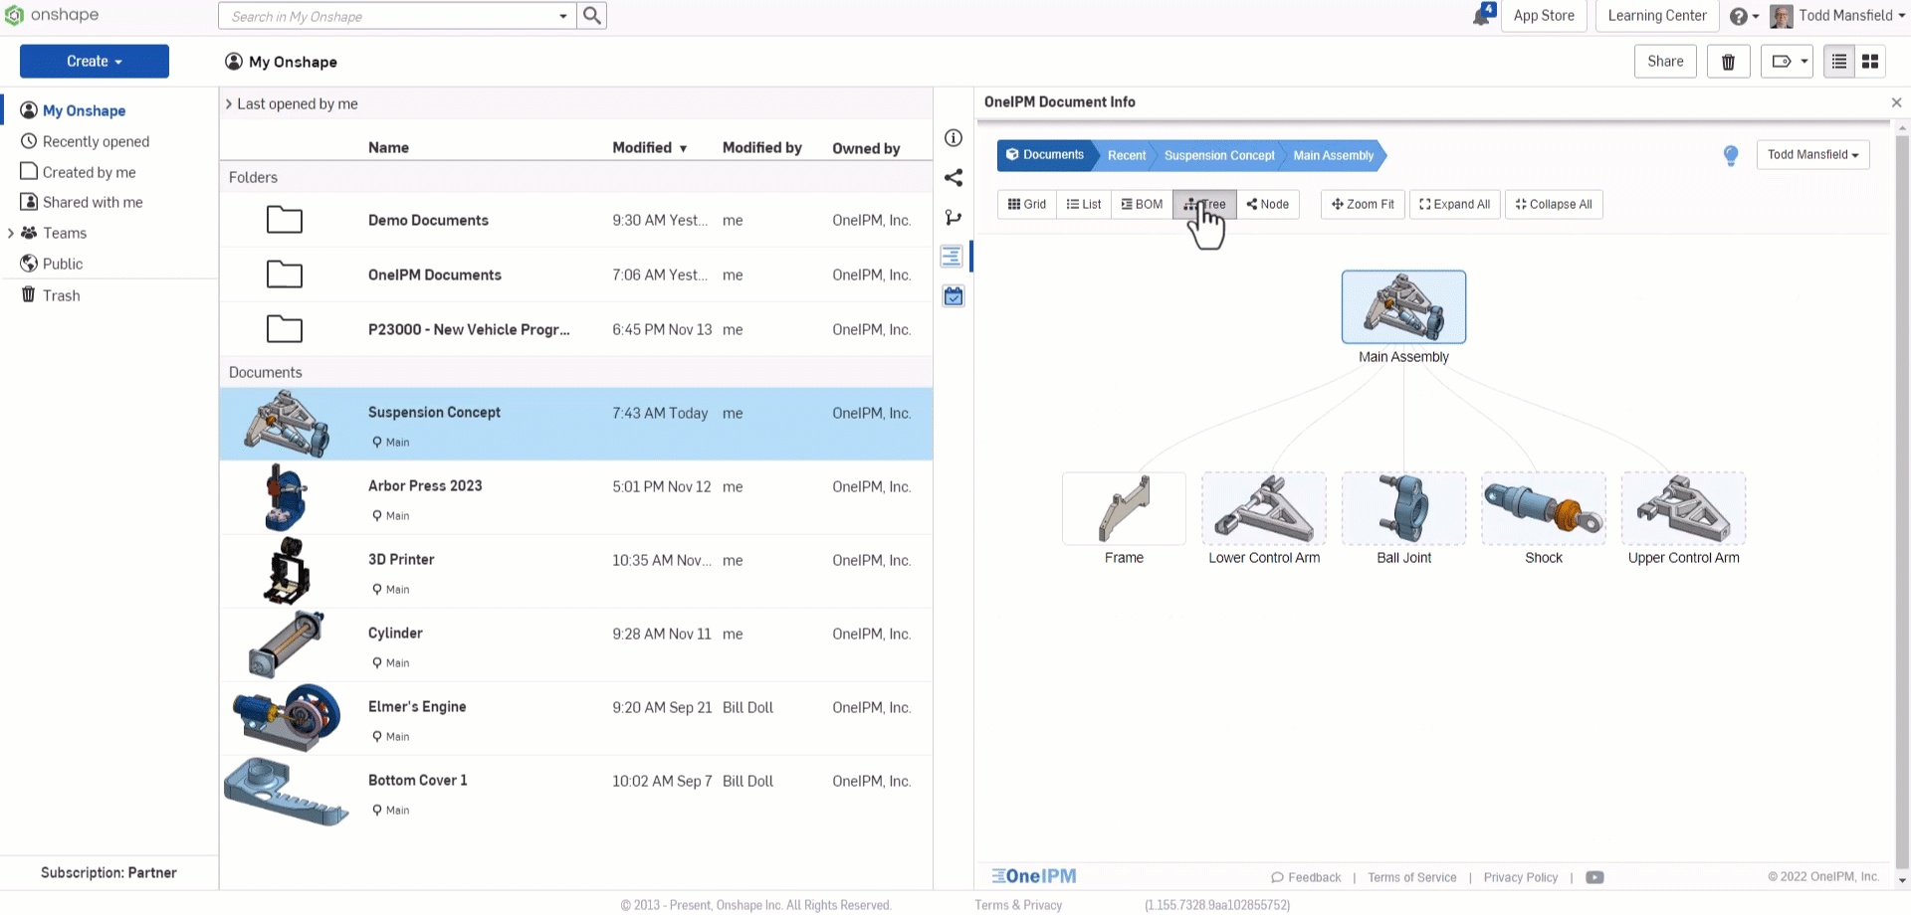Click the Expand All button
Viewport: 1911px width, 915px height.
coord(1454,205)
